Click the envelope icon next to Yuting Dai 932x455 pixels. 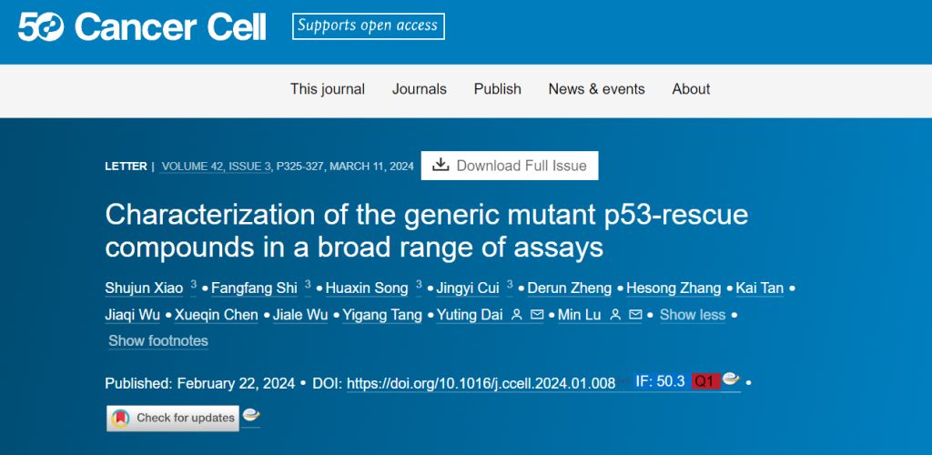(537, 315)
